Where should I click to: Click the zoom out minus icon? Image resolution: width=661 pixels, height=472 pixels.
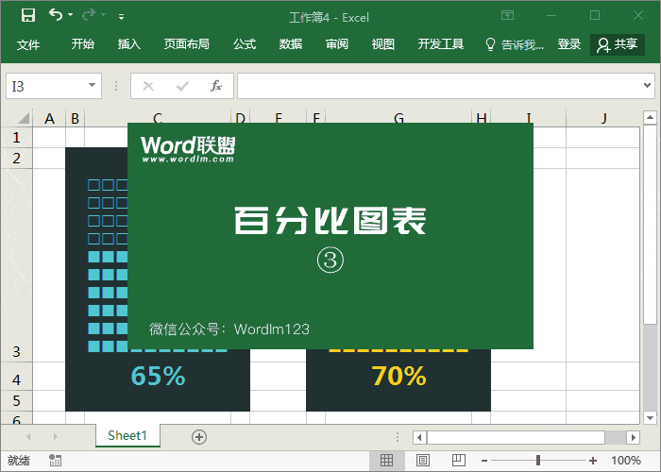483,460
